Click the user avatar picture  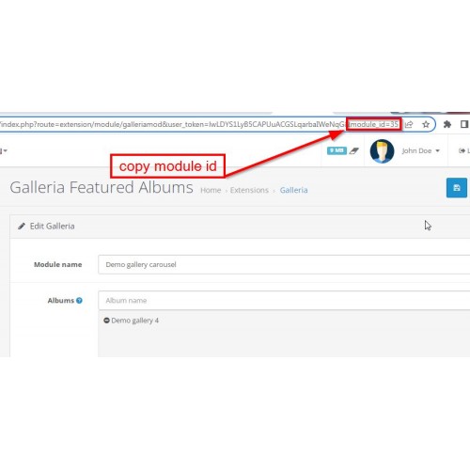[382, 151]
